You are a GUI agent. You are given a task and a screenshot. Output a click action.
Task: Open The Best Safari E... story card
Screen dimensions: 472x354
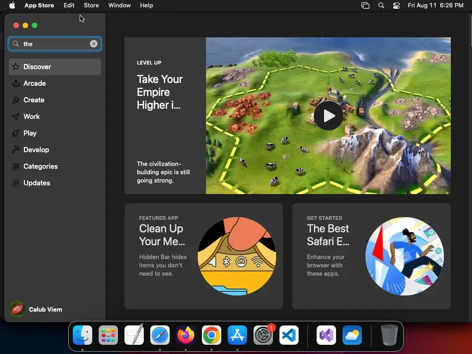[372, 256]
